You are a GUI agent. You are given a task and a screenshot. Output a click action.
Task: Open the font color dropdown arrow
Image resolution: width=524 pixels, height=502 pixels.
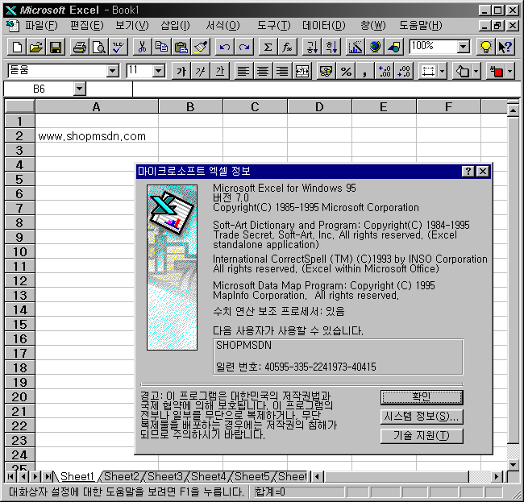(x=510, y=71)
